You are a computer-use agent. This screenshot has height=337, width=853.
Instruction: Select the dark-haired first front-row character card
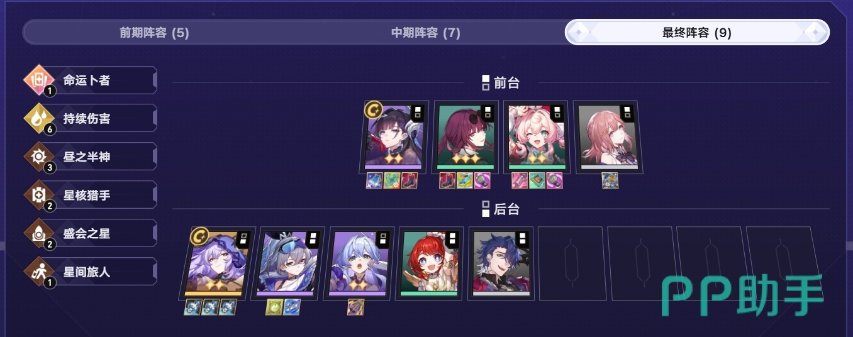pyautogui.click(x=394, y=137)
